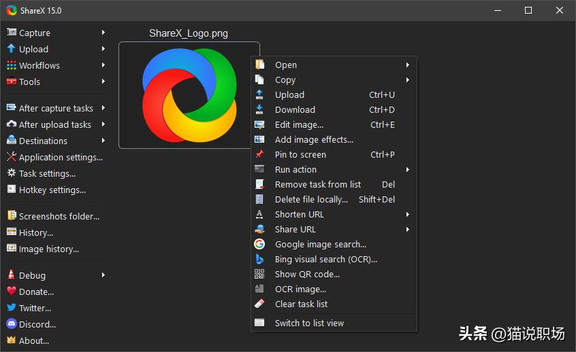Select Edit image from context menu
The width and height of the screenshot is (576, 352).
point(299,125)
